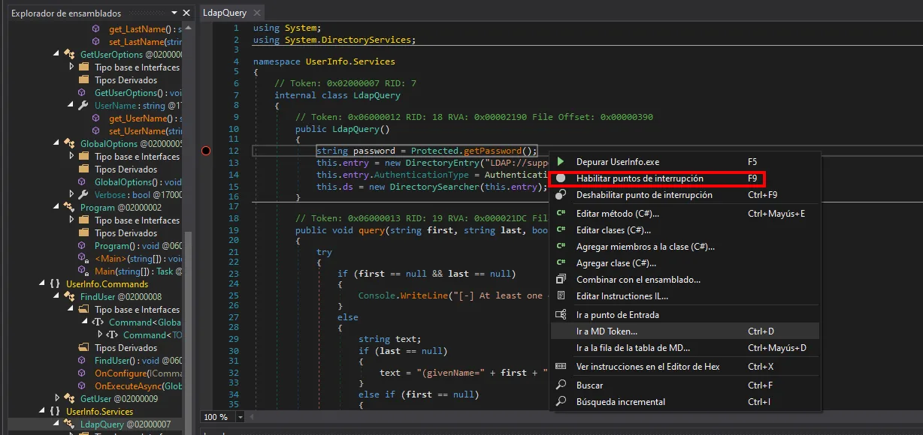Expand the GetUser class node
The height and width of the screenshot is (435, 923).
[57, 399]
